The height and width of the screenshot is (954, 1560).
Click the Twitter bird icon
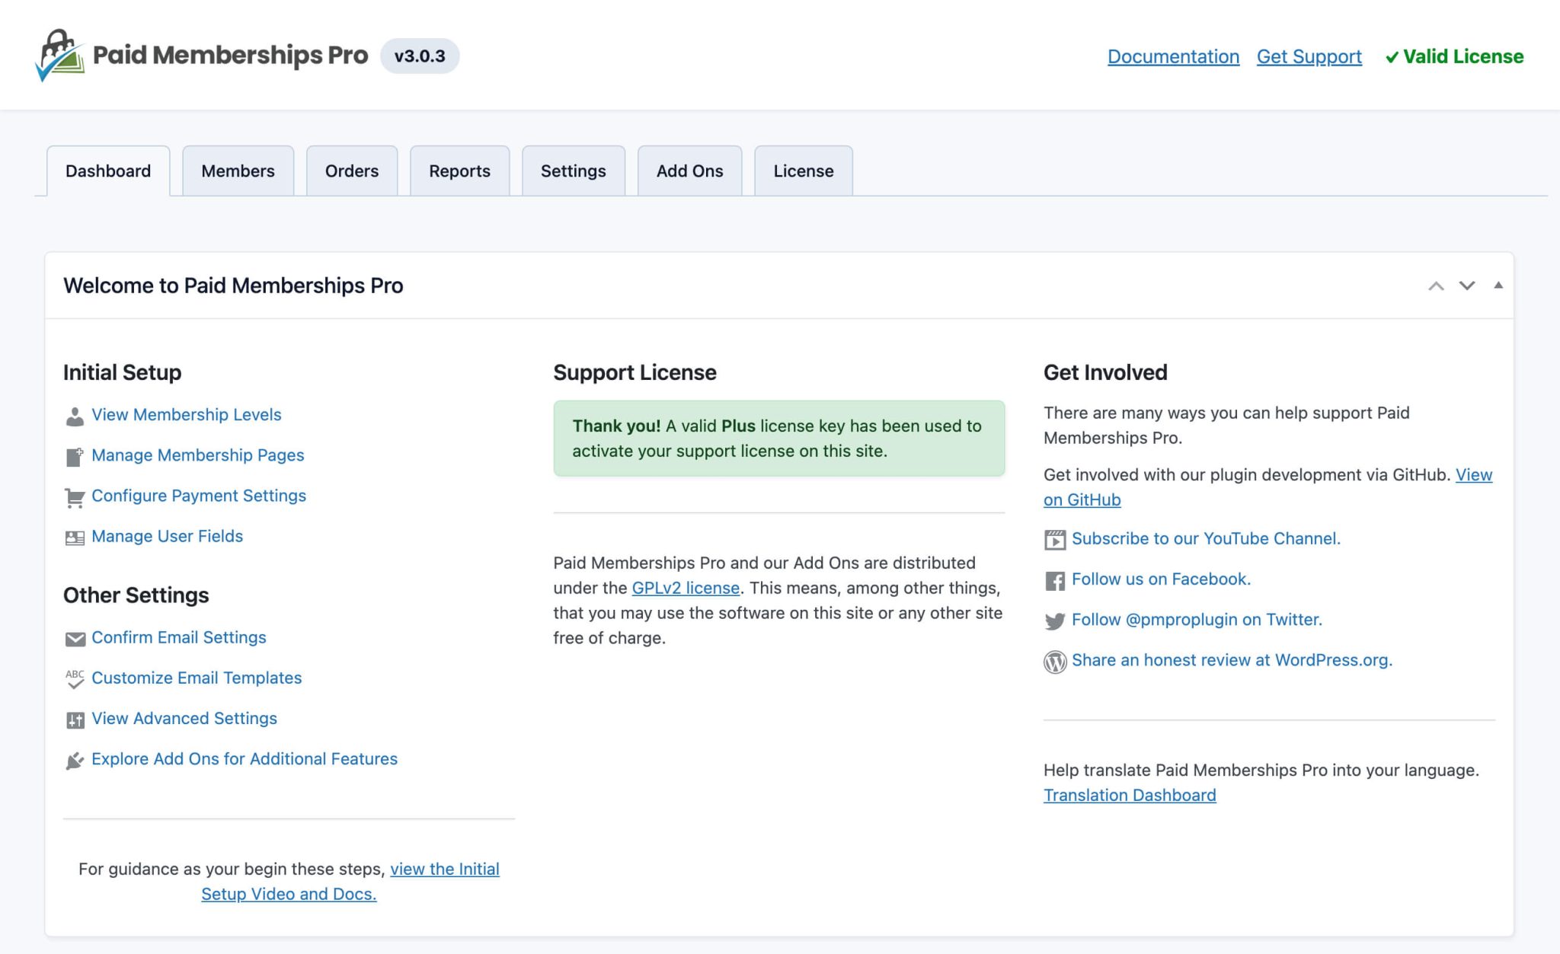click(1055, 621)
